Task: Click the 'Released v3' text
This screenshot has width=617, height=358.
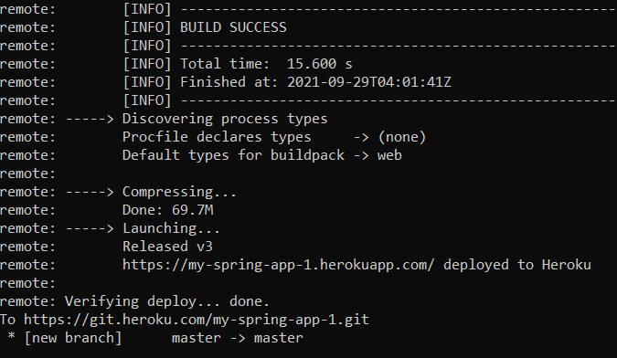Action: click(167, 247)
